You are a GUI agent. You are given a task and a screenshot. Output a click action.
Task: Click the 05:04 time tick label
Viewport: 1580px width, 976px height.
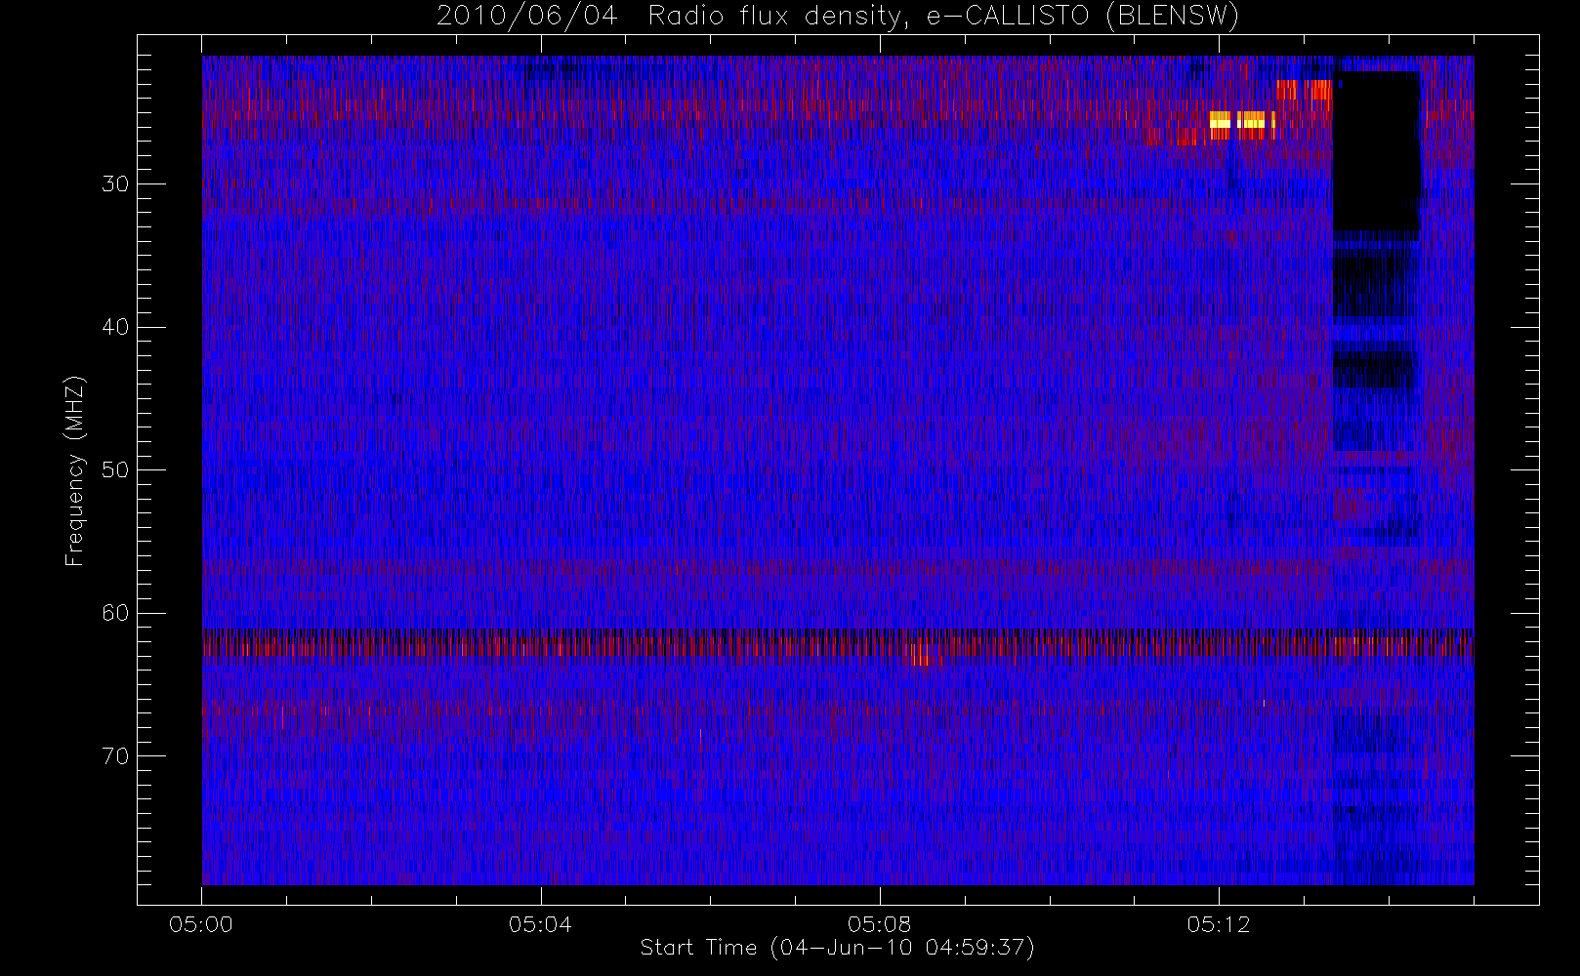pyautogui.click(x=540, y=924)
